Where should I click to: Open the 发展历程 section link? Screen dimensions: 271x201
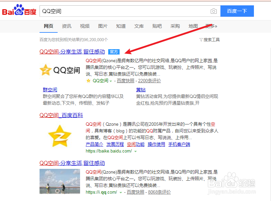coord(115,144)
